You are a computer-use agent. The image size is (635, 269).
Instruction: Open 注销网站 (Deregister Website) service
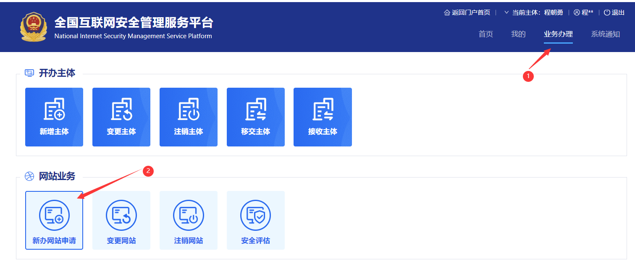click(188, 220)
